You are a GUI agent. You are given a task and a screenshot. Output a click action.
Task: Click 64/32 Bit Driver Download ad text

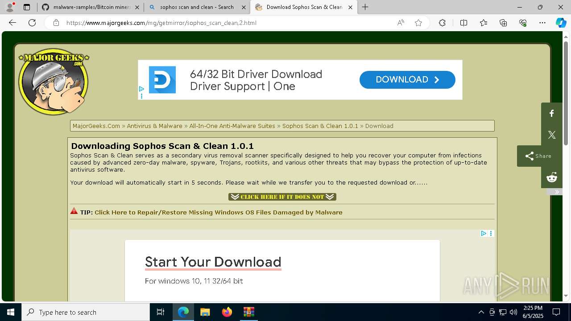(256, 74)
